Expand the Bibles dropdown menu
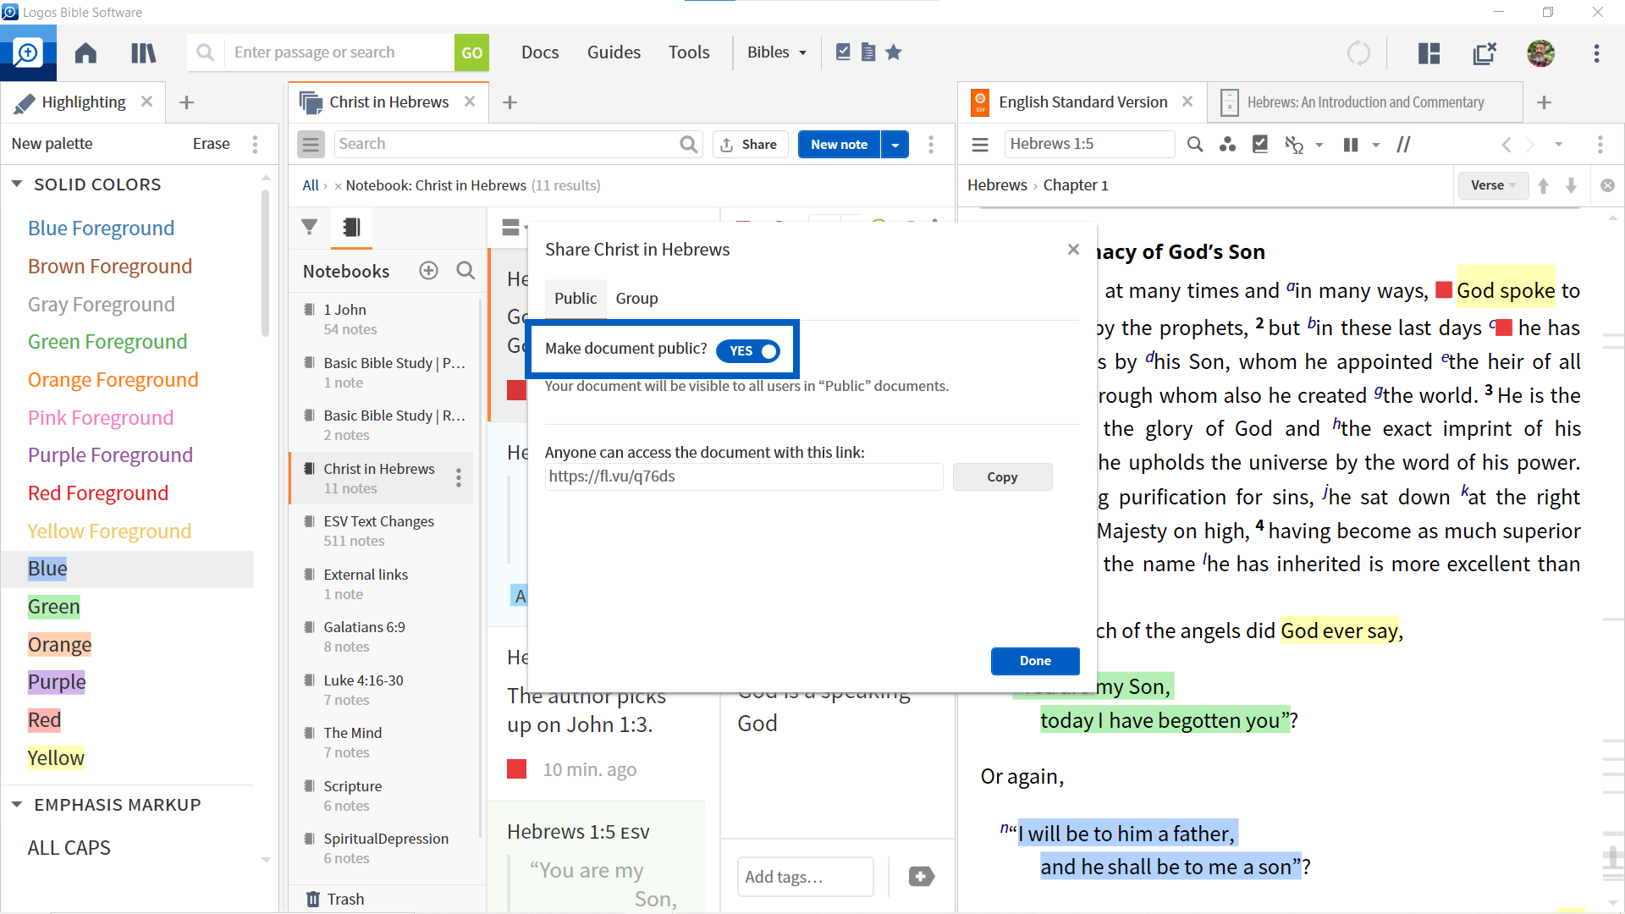1625x914 pixels. 776,52
